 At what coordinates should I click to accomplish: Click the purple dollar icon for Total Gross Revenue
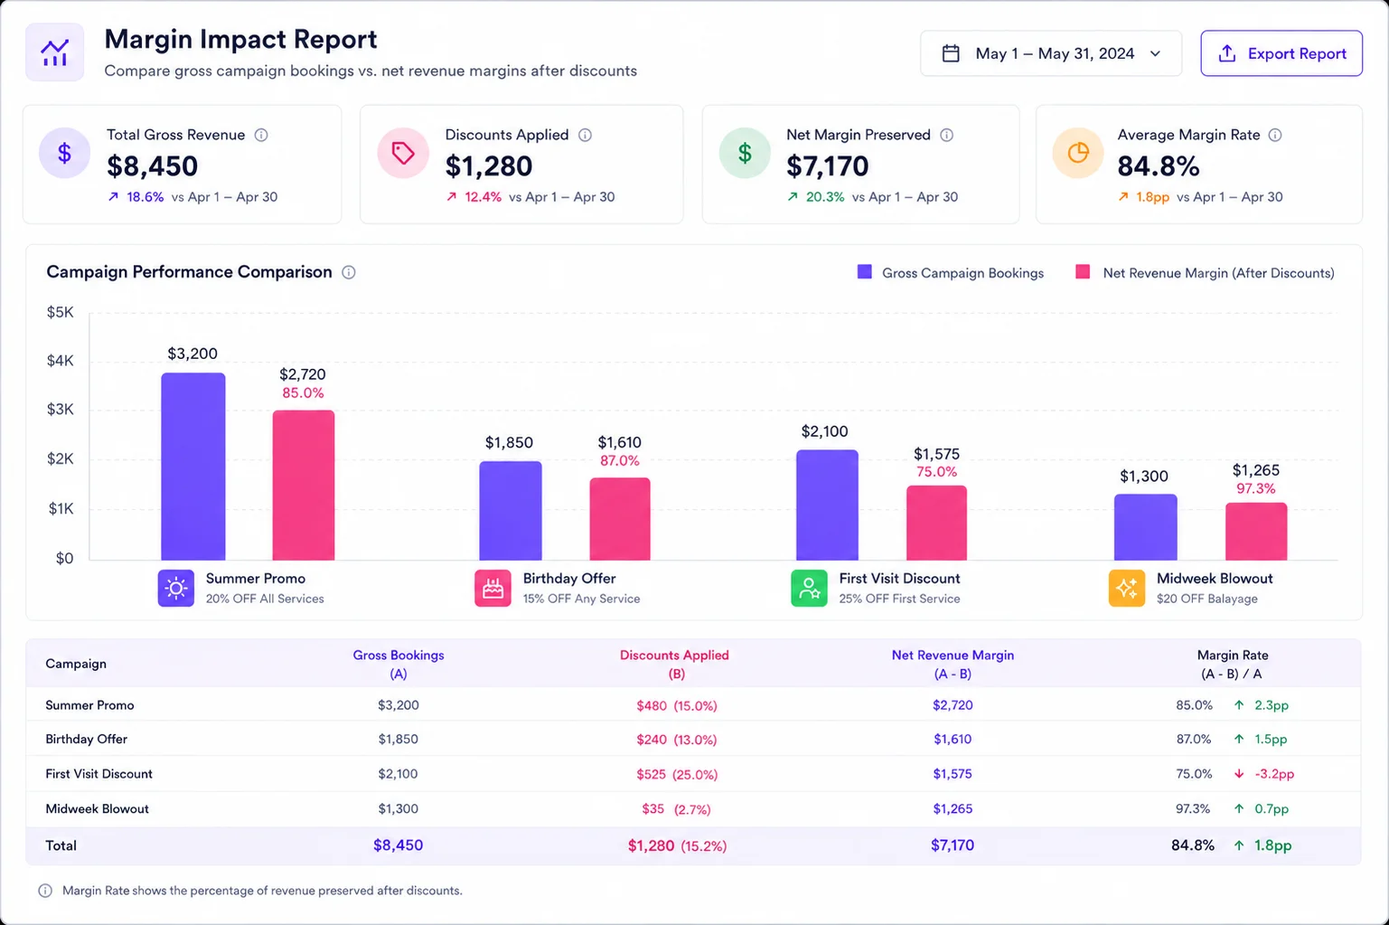[x=64, y=153]
